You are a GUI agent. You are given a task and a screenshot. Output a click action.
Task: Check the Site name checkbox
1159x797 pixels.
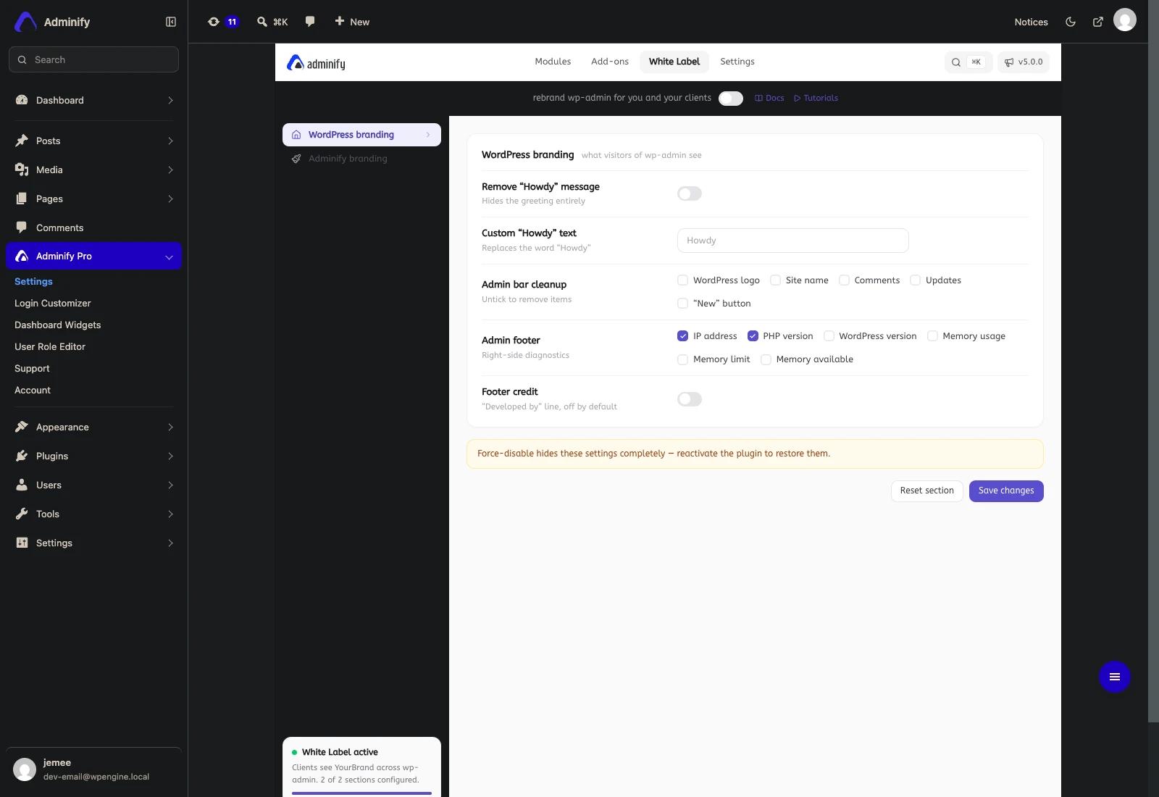pyautogui.click(x=775, y=280)
